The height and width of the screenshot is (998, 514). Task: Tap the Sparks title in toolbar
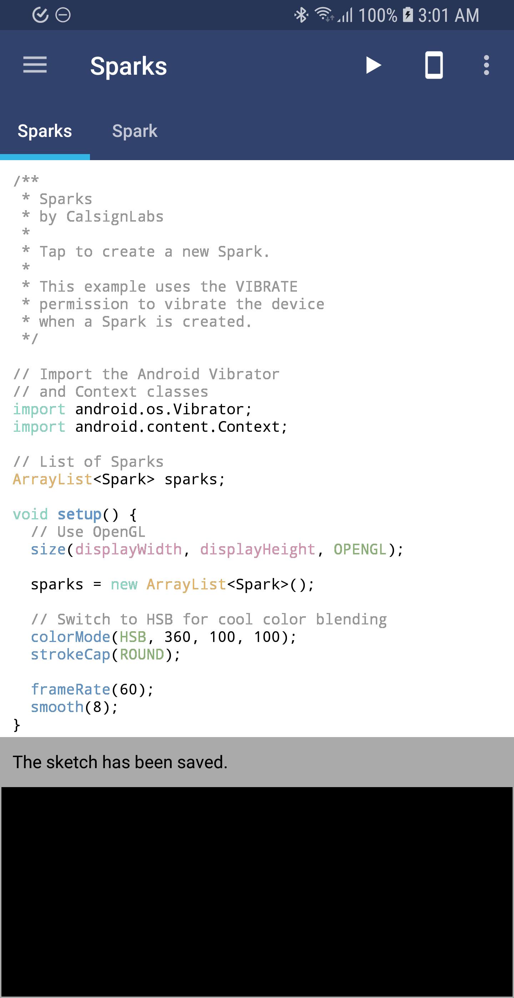click(x=128, y=66)
